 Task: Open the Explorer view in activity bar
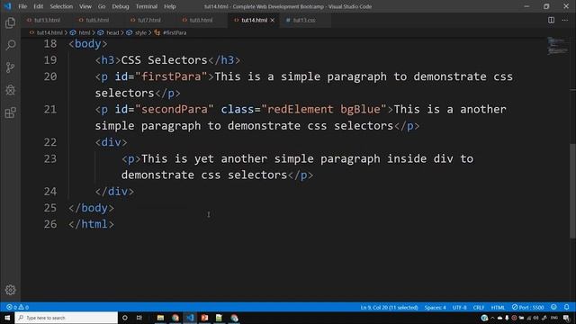(x=10, y=22)
